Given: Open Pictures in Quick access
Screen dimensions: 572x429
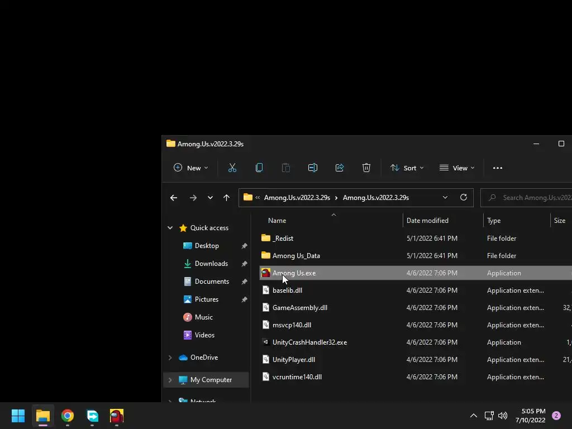Looking at the screenshot, I should click(x=207, y=299).
